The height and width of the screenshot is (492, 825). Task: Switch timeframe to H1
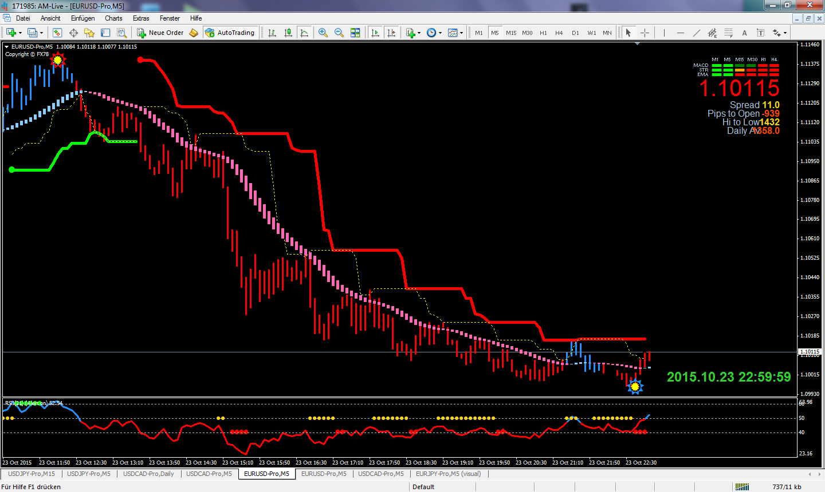543,33
